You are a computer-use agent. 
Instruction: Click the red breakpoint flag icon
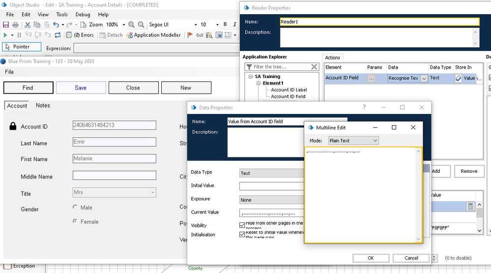[x=190, y=35]
